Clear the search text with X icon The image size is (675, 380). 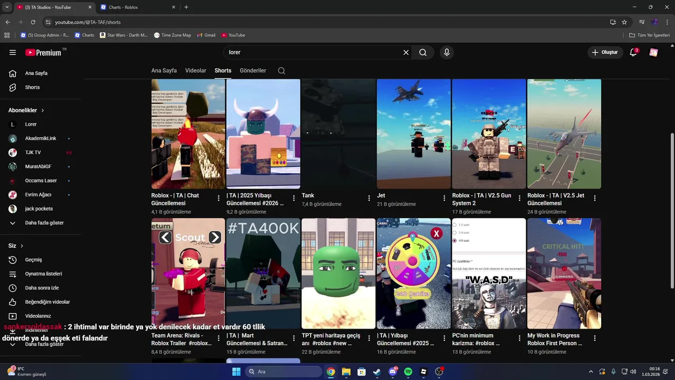(x=406, y=52)
